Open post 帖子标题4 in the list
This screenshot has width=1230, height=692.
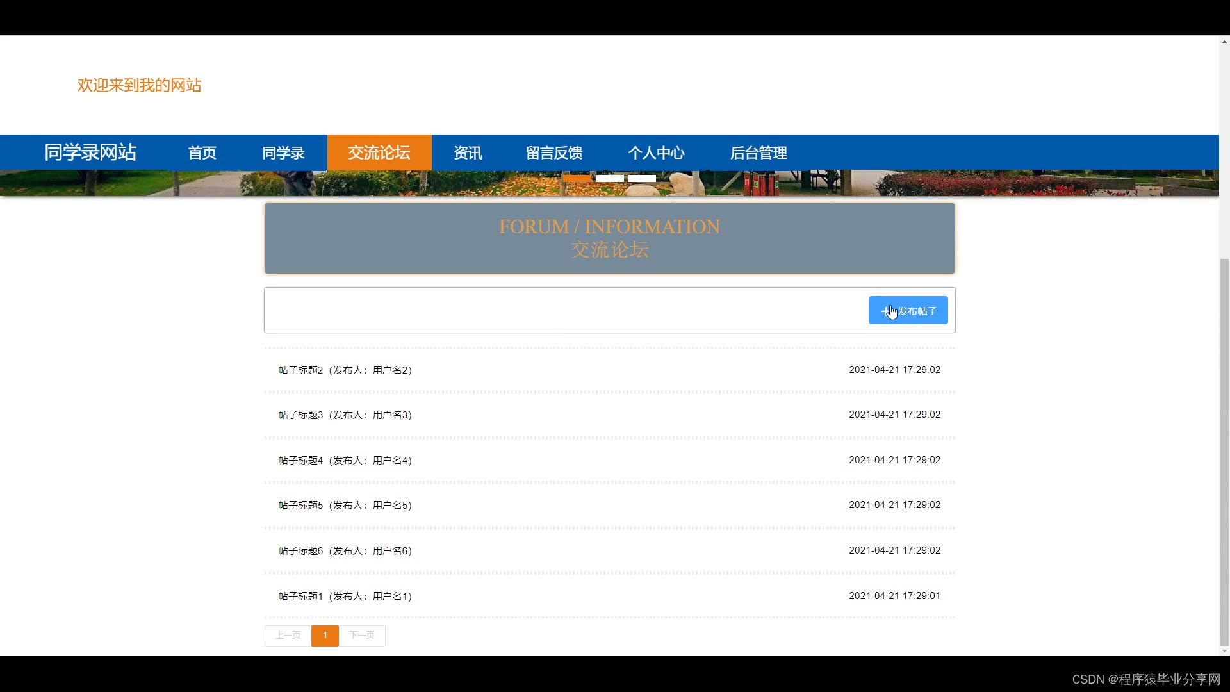345,461
